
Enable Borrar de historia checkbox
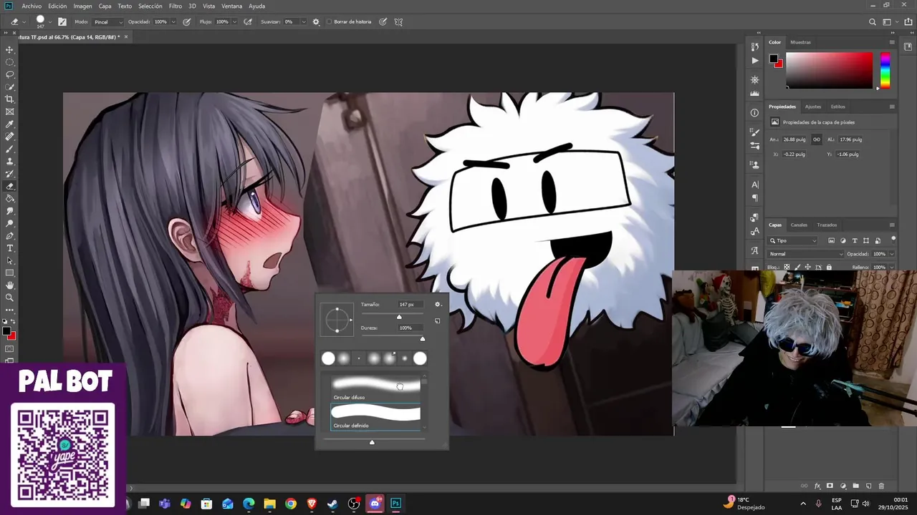pyautogui.click(x=329, y=21)
